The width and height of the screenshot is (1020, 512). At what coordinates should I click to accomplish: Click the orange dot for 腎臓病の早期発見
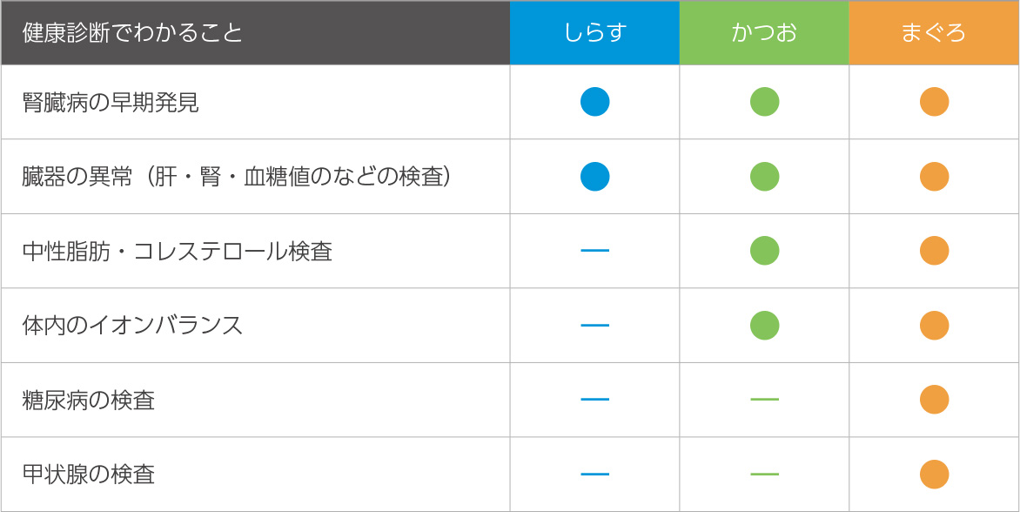pyautogui.click(x=934, y=102)
